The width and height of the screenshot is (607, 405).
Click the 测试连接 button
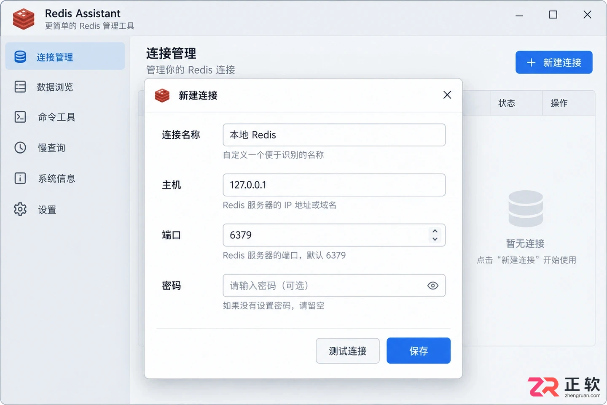[348, 351]
